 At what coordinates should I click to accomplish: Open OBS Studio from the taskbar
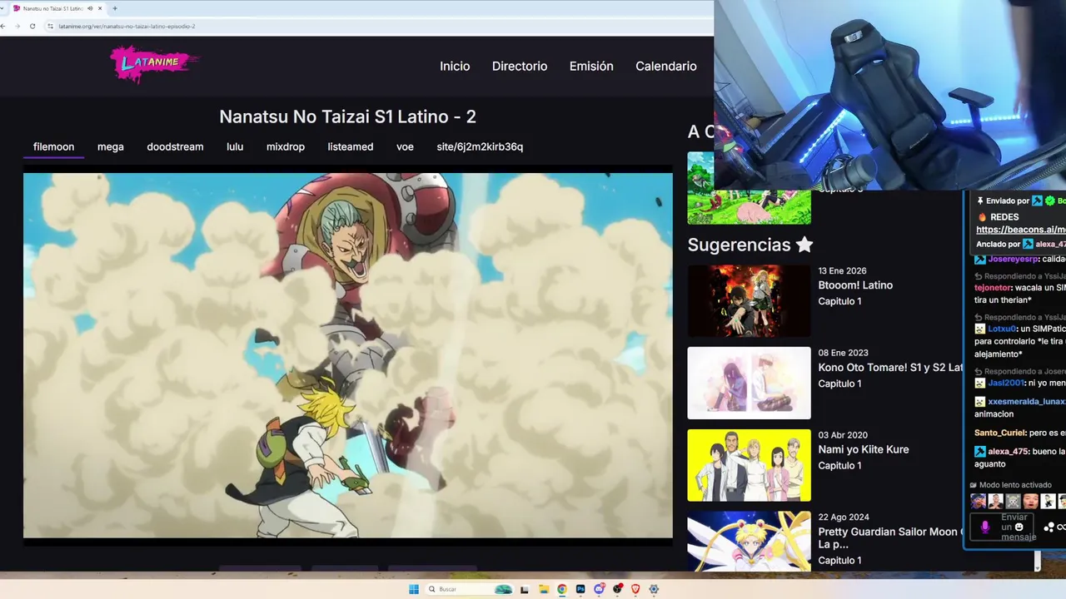[617, 589]
